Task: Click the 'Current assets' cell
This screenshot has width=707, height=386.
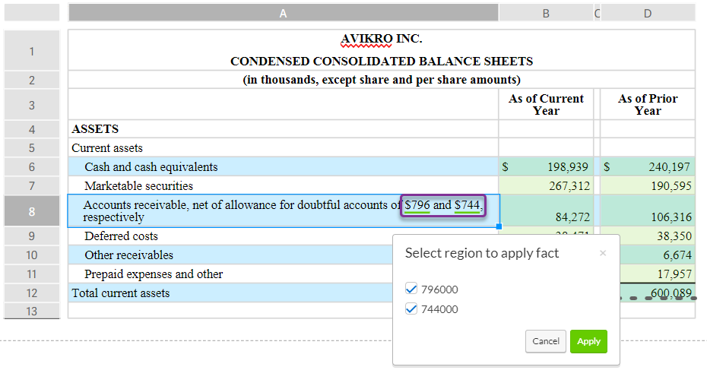Action: point(283,148)
